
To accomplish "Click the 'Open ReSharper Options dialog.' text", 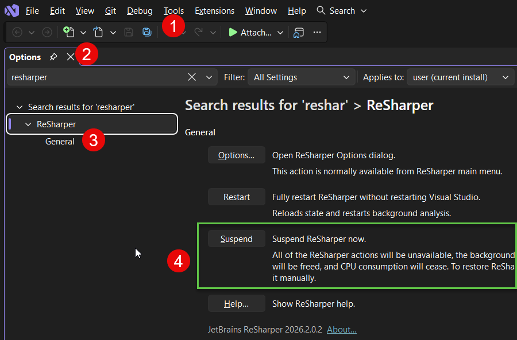I will tap(334, 155).
